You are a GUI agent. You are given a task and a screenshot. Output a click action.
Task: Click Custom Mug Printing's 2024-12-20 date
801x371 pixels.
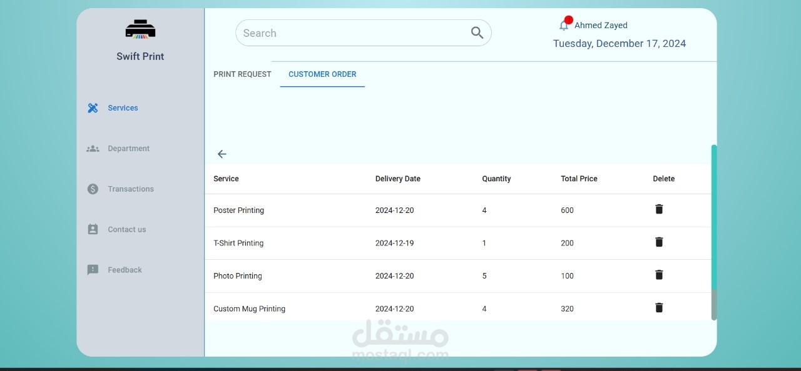click(x=394, y=309)
